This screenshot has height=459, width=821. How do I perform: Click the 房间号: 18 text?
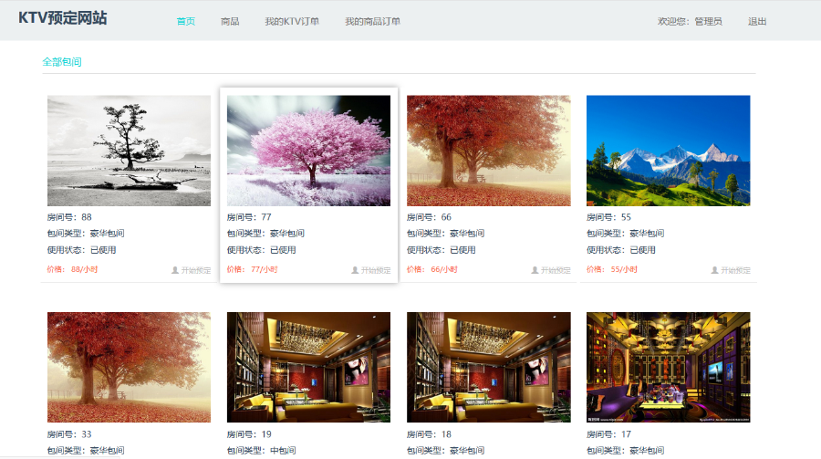(x=429, y=434)
